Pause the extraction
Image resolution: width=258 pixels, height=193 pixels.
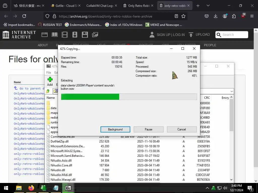click(148, 129)
